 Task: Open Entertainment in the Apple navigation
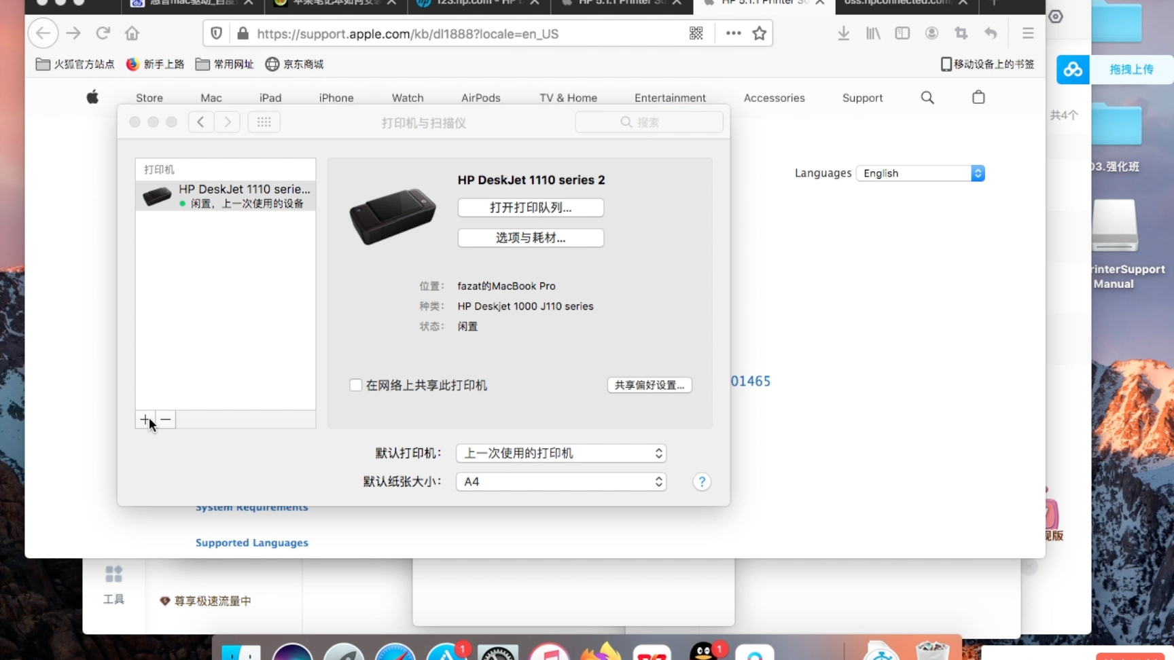[670, 98]
